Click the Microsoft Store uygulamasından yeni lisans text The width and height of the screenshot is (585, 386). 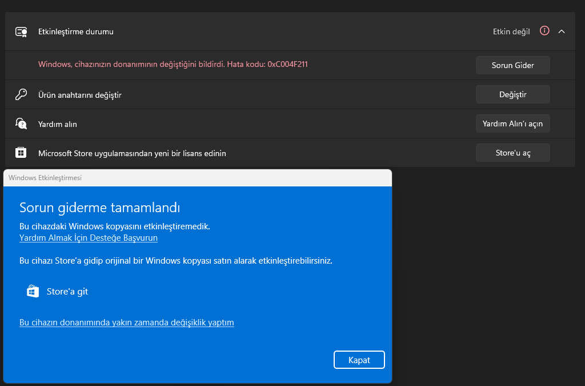click(132, 153)
